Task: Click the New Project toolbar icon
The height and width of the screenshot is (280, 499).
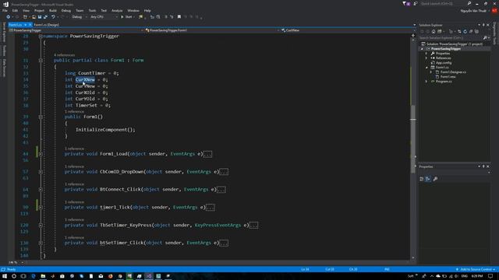Action: tap(25, 17)
